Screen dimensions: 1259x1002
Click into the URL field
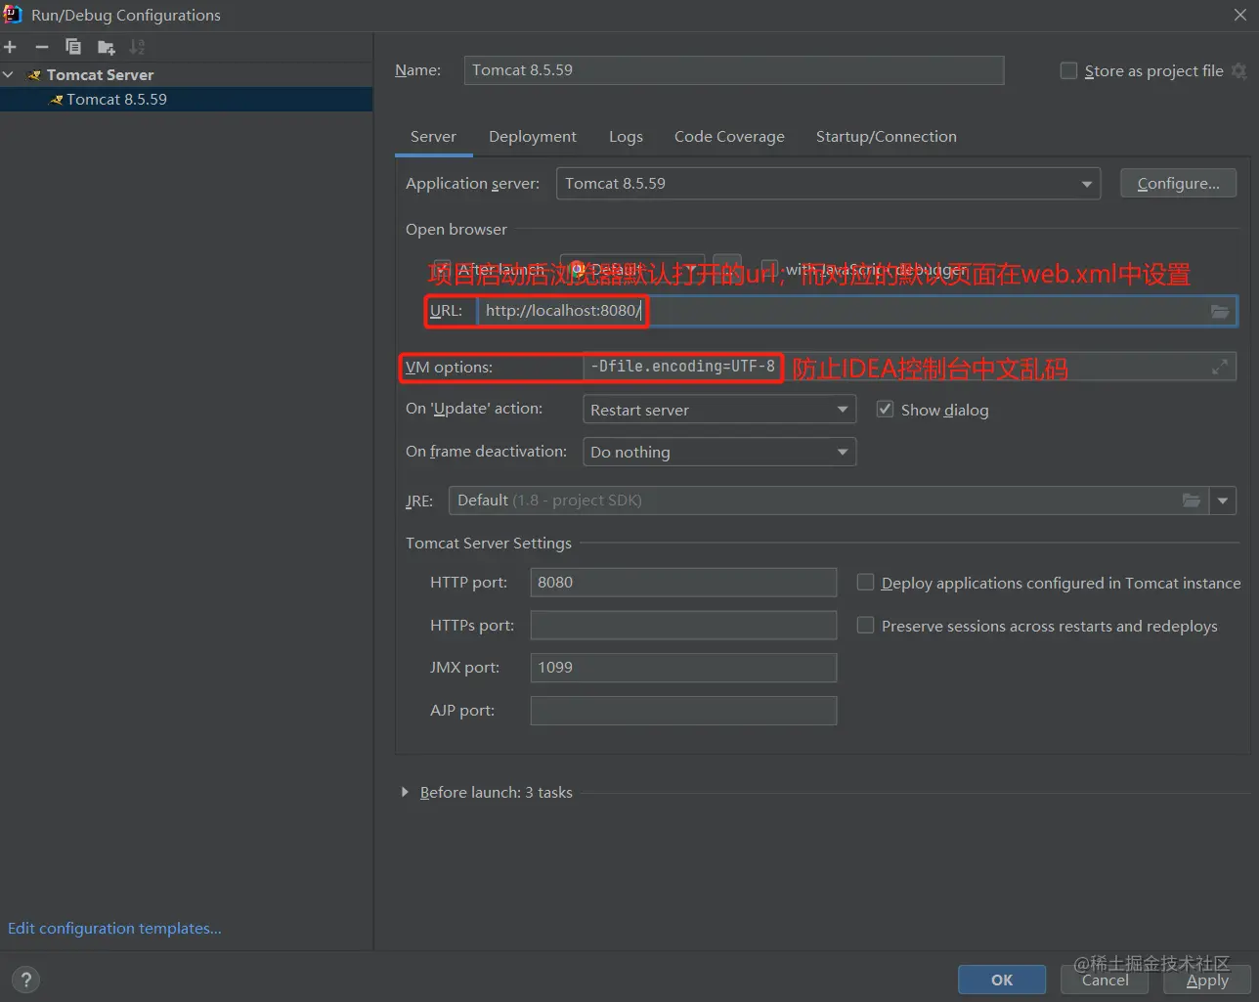856,311
